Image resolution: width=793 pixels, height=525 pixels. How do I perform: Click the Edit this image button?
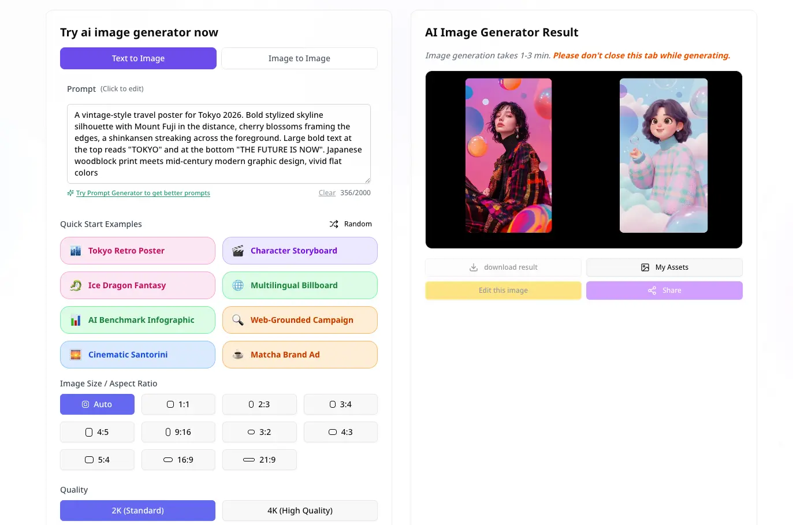click(x=502, y=290)
